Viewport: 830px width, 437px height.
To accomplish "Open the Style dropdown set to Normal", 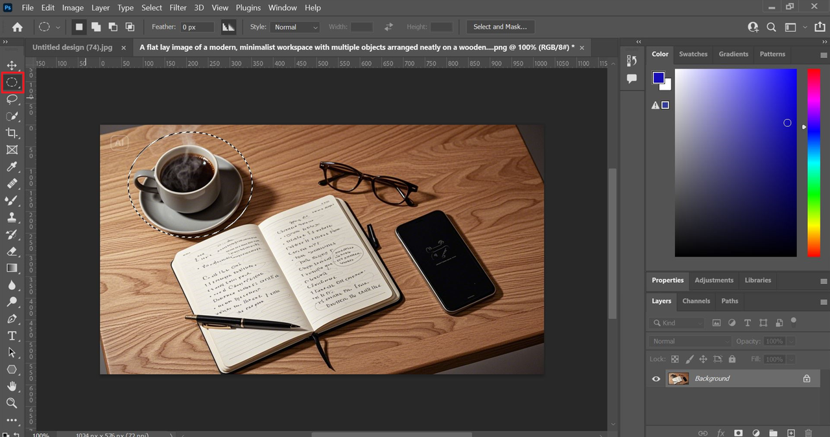I will click(295, 27).
